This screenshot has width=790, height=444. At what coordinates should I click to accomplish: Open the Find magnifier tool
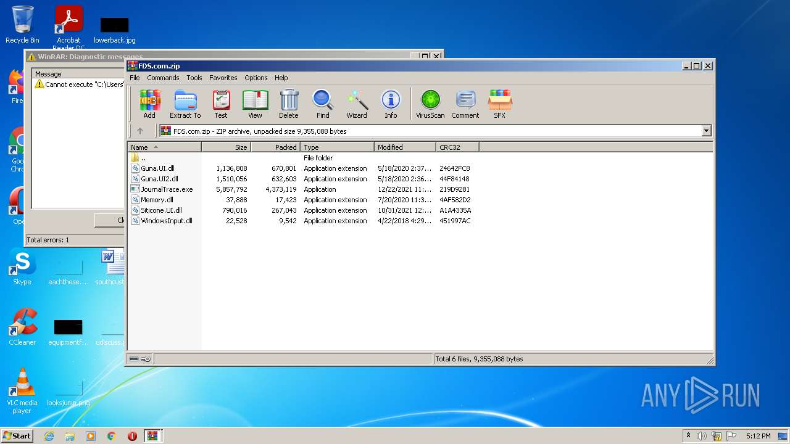(323, 104)
